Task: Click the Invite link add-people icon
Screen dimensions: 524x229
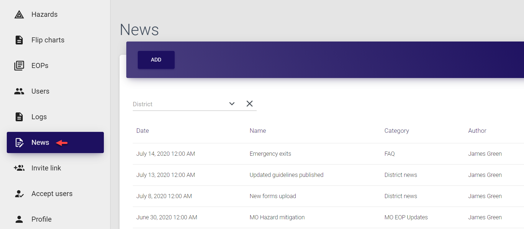Action: (x=19, y=168)
